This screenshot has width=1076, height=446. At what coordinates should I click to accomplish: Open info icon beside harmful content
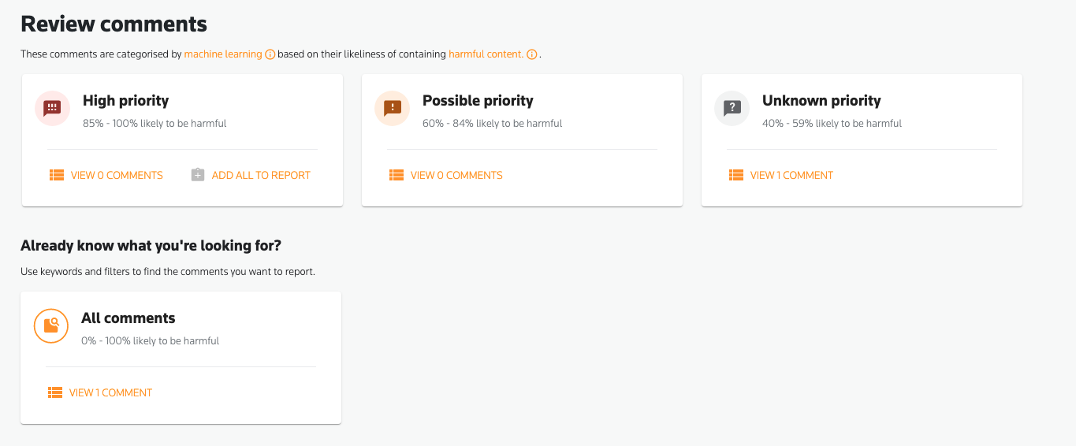coord(532,54)
